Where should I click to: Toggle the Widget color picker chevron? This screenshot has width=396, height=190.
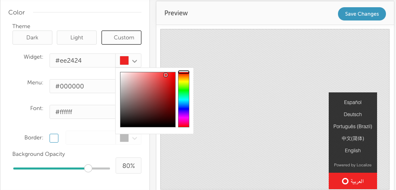(135, 61)
